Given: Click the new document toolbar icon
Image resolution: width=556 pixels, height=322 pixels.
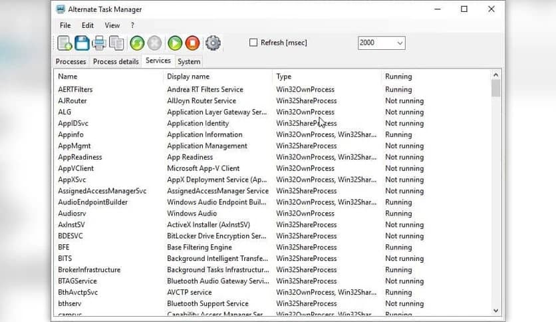Looking at the screenshot, I should 65,43.
